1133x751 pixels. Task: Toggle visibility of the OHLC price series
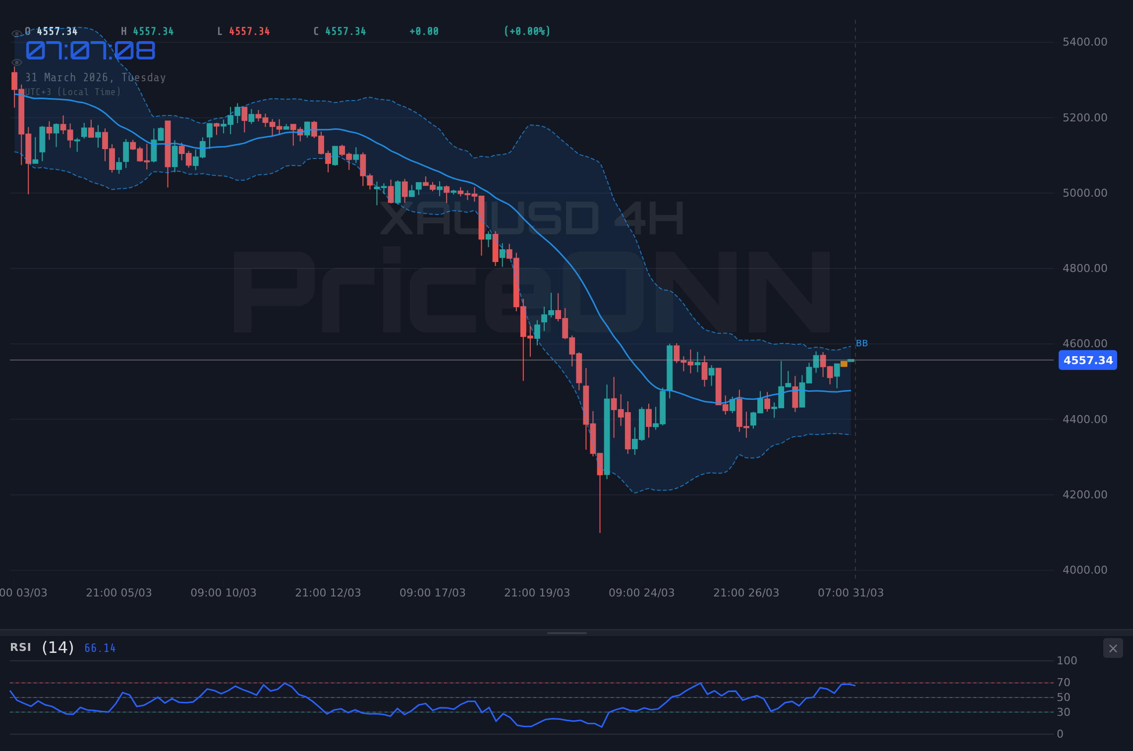pyautogui.click(x=16, y=33)
